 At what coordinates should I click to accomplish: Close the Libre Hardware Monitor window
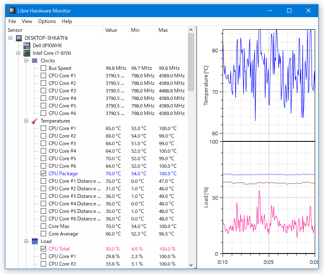(x=308, y=10)
